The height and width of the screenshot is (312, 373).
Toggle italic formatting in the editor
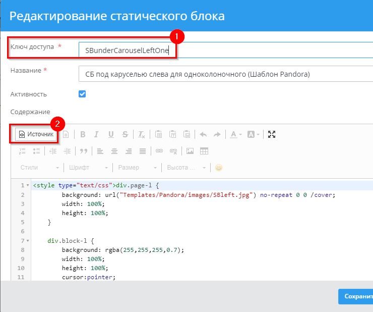coord(97,134)
